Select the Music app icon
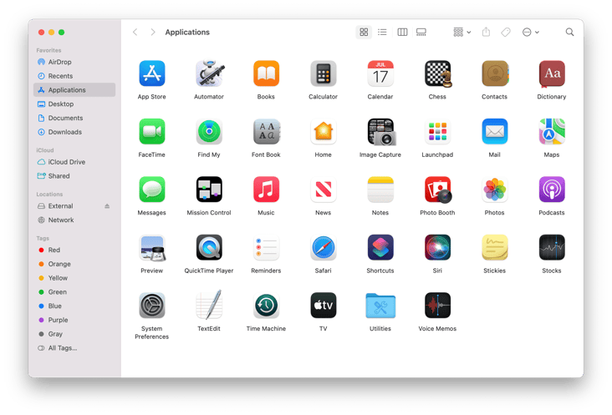This screenshot has height=415, width=612. 266,190
